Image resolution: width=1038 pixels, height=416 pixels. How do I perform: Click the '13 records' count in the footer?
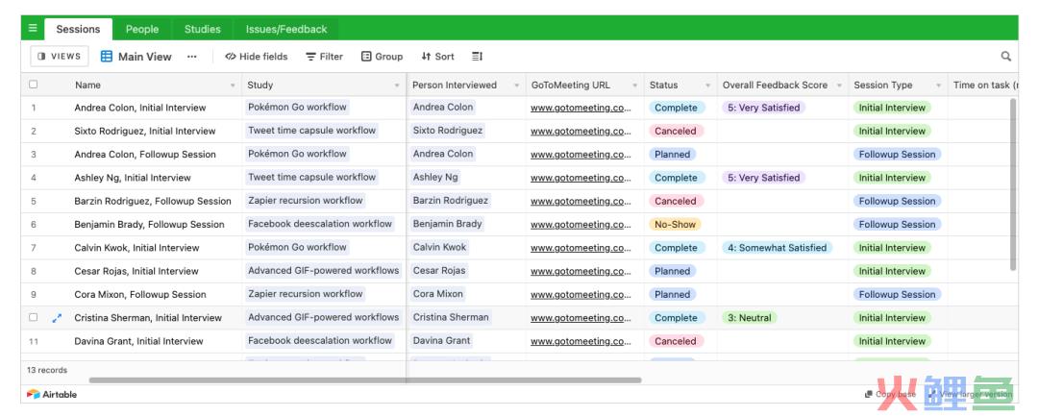pyautogui.click(x=47, y=371)
